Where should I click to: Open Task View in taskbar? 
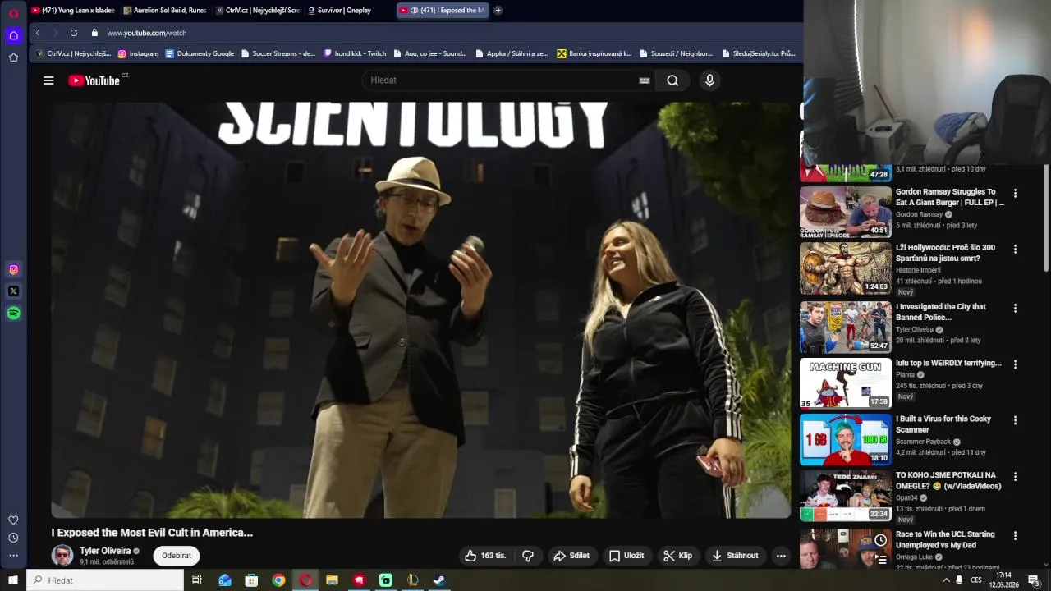pos(197,580)
